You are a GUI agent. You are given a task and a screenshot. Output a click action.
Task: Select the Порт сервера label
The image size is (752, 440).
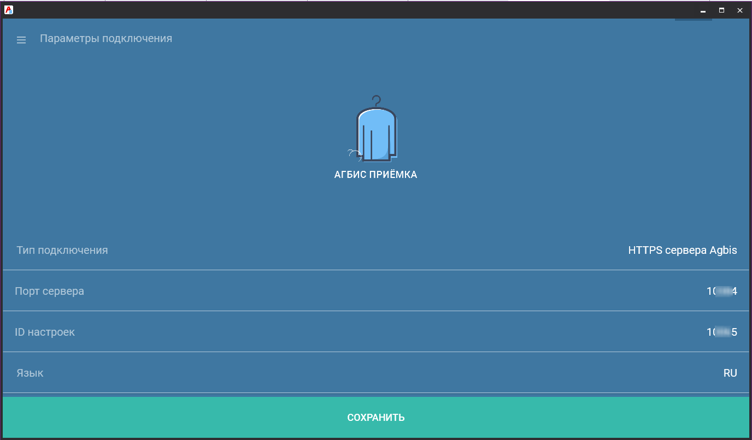(50, 292)
